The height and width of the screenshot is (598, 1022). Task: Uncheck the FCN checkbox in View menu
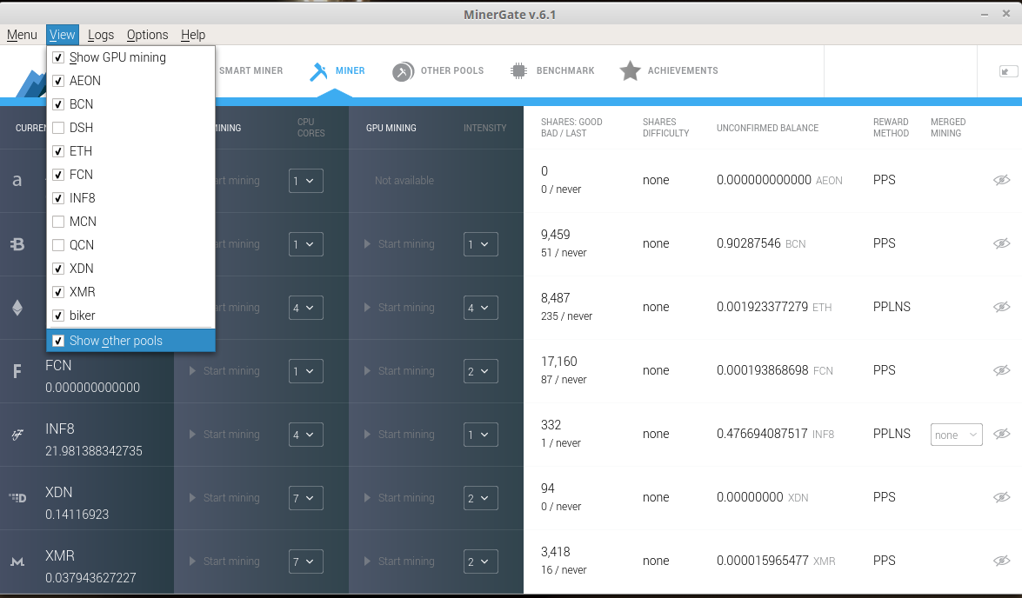(58, 175)
